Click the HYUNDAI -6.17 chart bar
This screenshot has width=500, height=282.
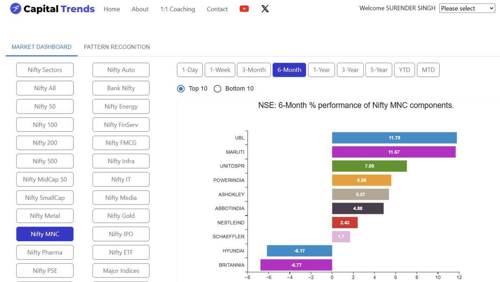click(x=300, y=251)
